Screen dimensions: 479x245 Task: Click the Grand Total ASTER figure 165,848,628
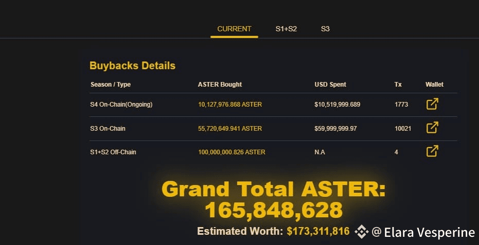[273, 210]
